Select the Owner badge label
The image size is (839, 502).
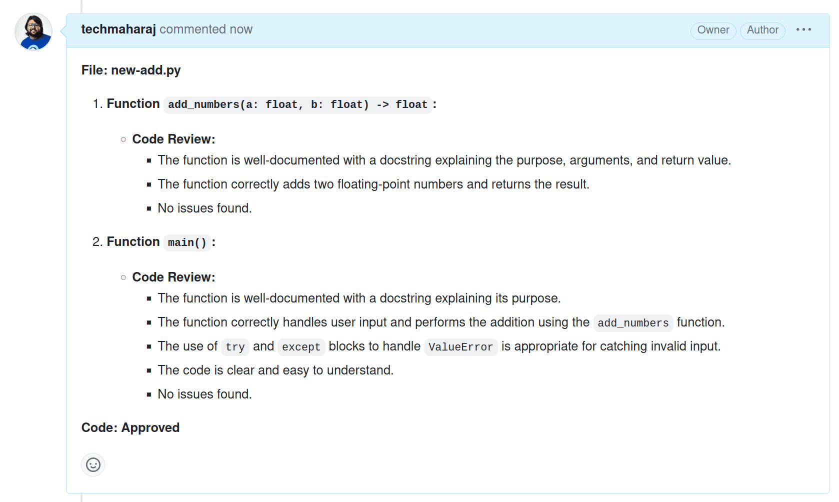tap(713, 30)
